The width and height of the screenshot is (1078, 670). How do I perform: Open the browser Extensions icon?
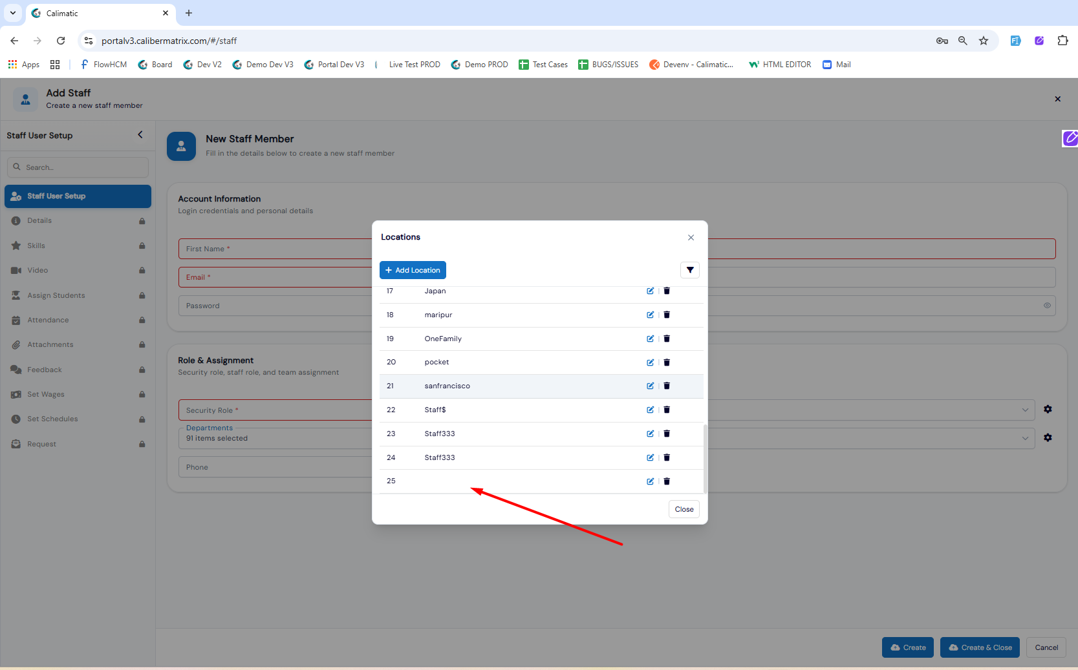tap(1062, 41)
